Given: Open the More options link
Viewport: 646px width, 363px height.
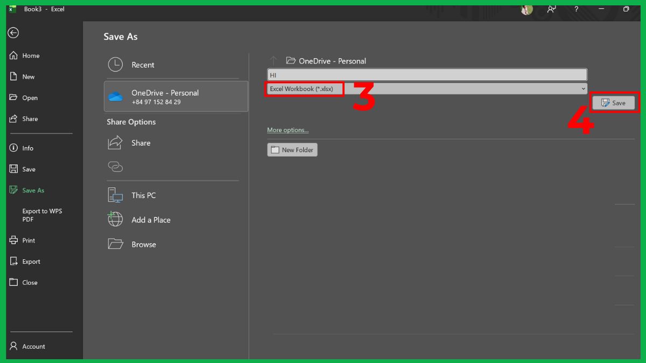Looking at the screenshot, I should tap(287, 130).
